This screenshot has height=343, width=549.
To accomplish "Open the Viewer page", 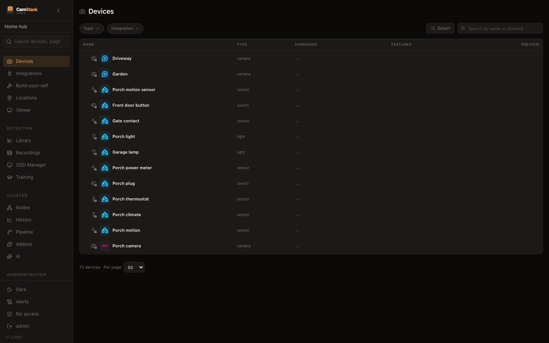I will point(36,110).
